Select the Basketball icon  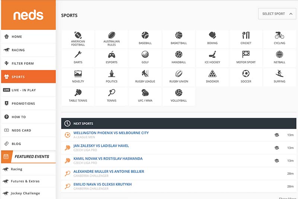(179, 35)
